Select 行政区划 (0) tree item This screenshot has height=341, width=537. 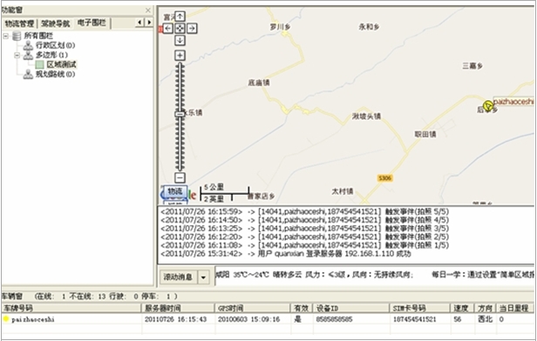pos(56,45)
